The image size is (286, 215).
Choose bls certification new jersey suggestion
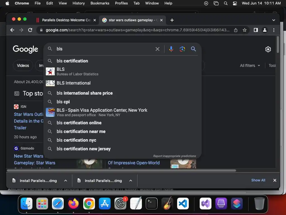122,149
